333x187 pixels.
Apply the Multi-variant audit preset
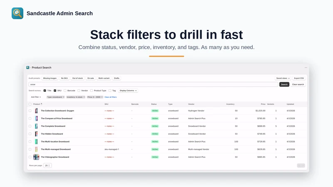(x=104, y=78)
